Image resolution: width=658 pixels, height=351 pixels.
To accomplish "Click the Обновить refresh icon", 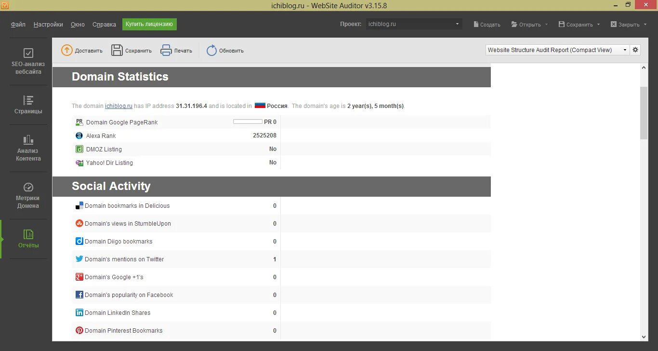I will (211, 50).
